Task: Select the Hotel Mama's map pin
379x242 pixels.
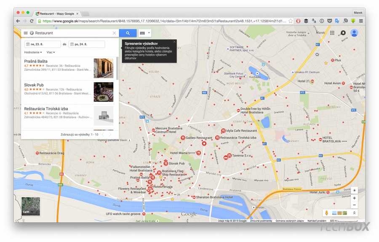Action: (198, 153)
